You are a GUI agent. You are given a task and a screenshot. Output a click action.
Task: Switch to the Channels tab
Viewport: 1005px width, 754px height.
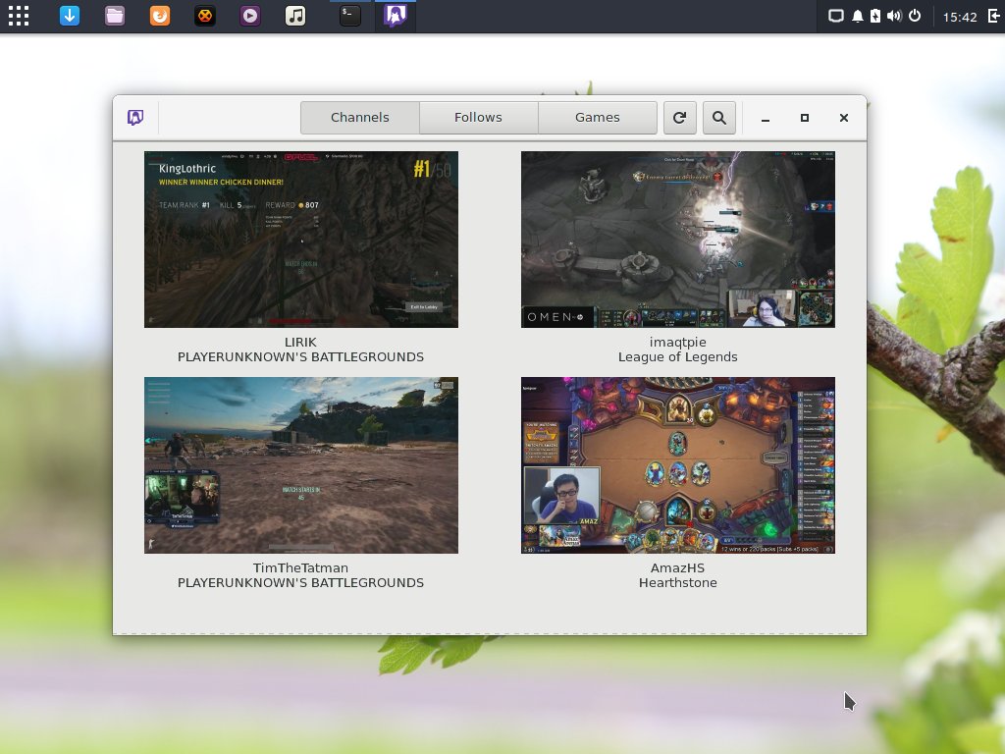click(x=359, y=118)
